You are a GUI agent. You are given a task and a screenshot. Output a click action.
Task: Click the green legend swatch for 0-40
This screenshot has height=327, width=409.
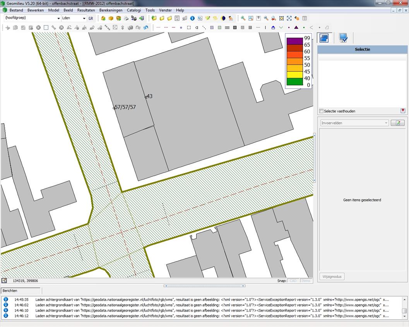(295, 82)
